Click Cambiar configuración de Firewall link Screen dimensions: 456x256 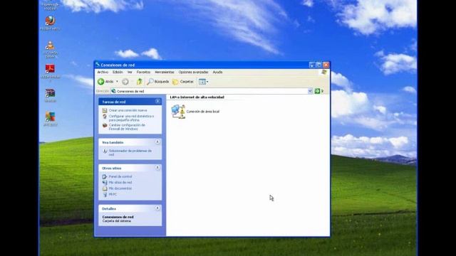click(127, 127)
